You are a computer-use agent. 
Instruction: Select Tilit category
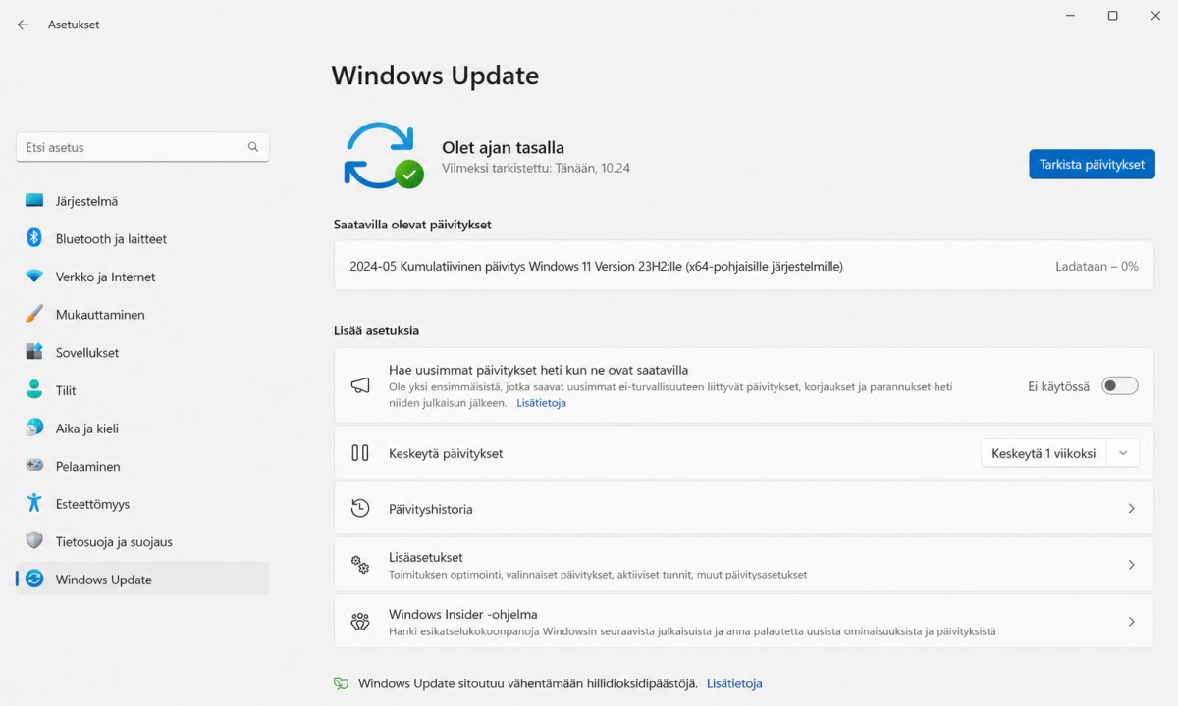[142, 390]
